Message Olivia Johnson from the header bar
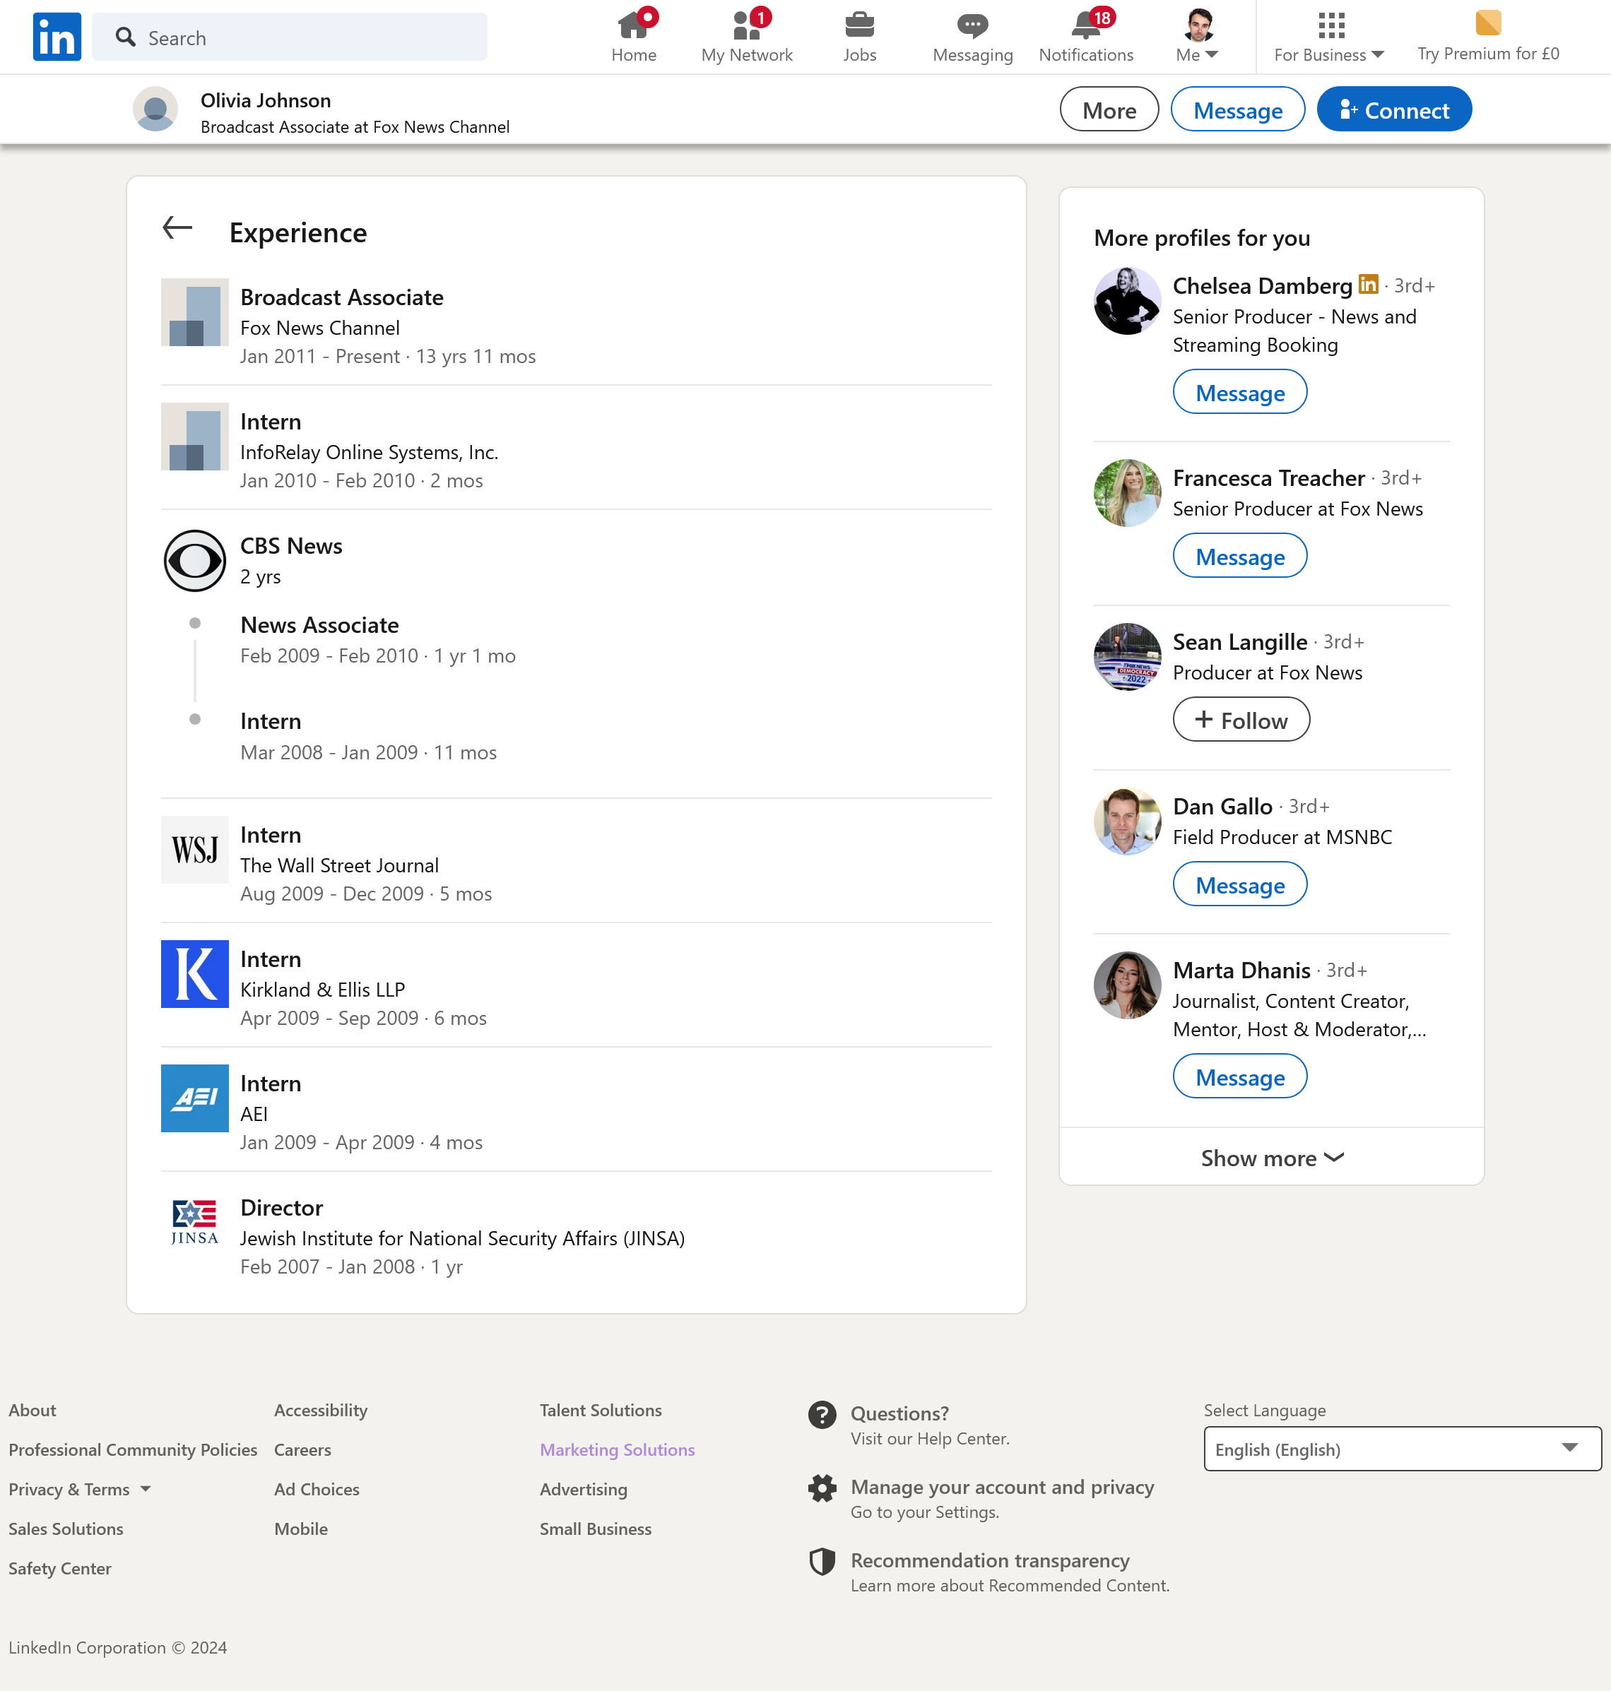The width and height of the screenshot is (1611, 1691). coord(1237,110)
